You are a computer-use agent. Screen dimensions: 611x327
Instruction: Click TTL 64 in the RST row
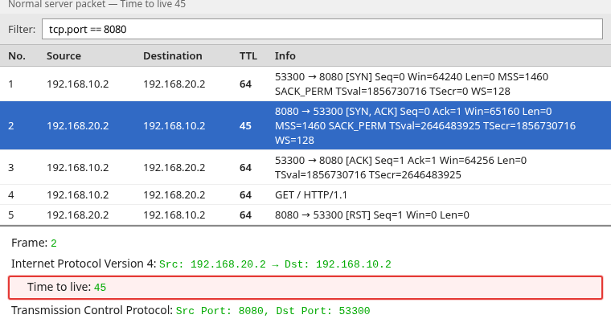pos(245,215)
